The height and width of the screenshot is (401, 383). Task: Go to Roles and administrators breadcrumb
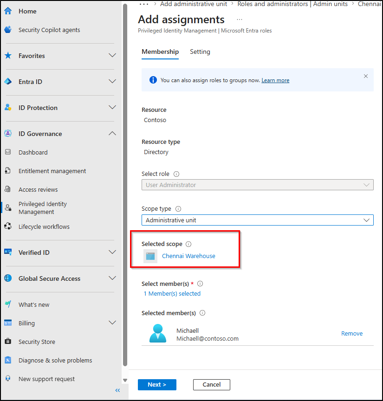pos(292,4)
